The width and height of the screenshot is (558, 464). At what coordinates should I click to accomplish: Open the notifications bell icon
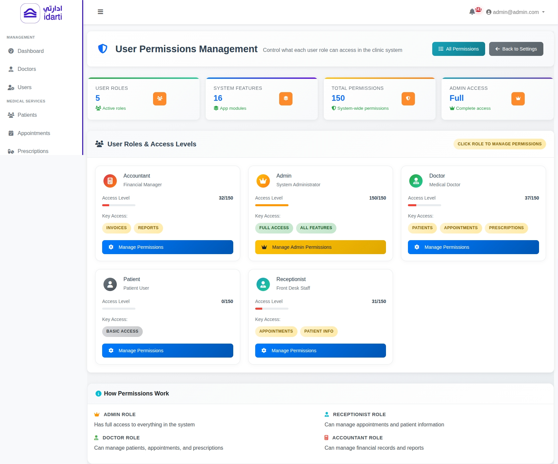pos(472,12)
